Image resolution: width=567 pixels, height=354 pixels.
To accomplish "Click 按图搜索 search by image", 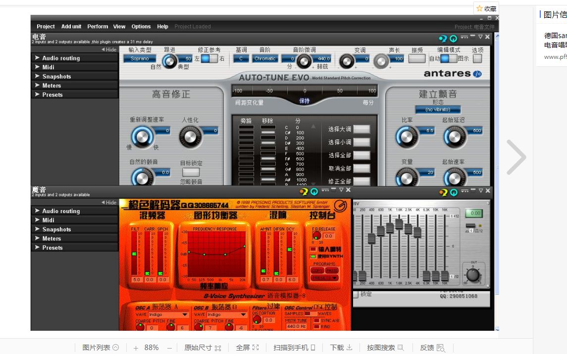I will [385, 348].
